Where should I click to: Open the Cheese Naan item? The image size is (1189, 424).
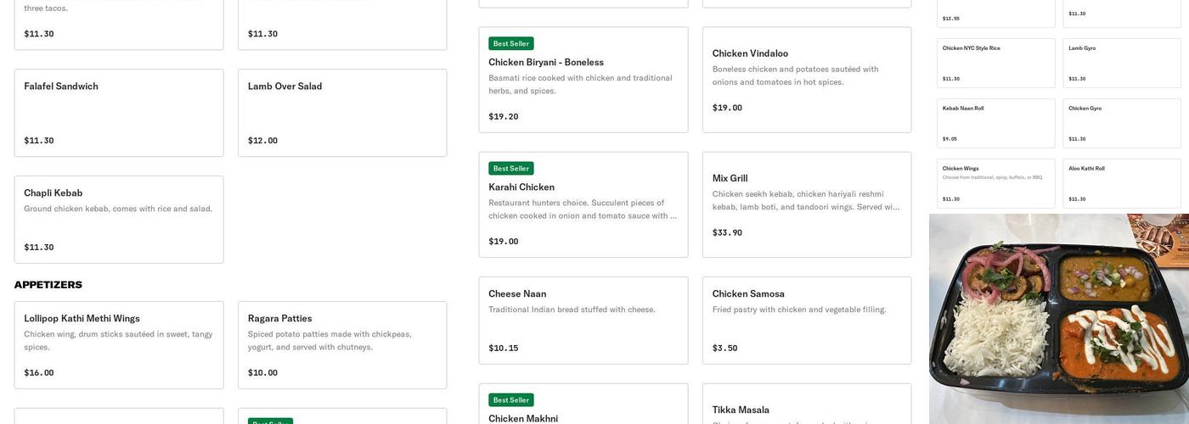pos(583,321)
